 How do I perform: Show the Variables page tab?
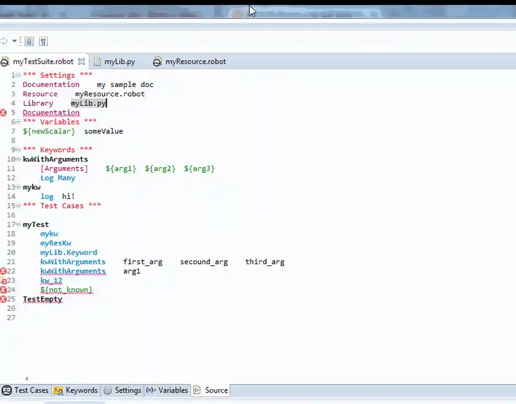(x=167, y=390)
